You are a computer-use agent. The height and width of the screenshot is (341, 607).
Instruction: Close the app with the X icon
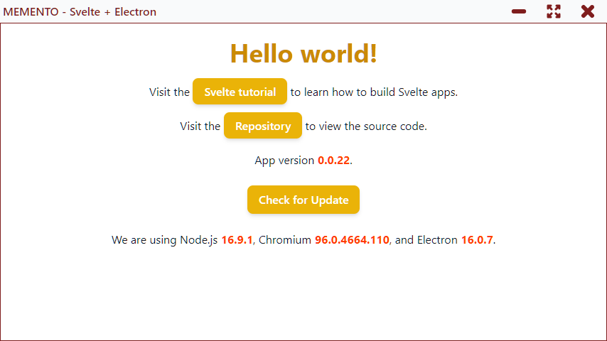pyautogui.click(x=587, y=11)
